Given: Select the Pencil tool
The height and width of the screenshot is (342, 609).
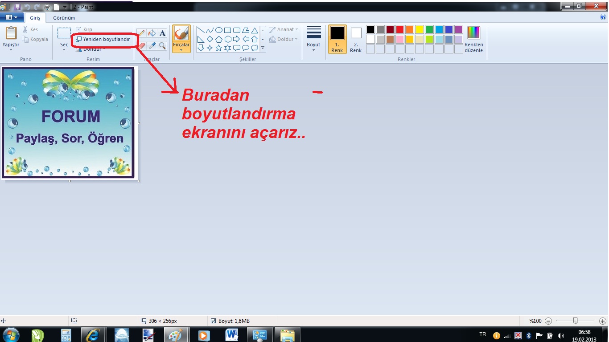Looking at the screenshot, I should click(141, 33).
